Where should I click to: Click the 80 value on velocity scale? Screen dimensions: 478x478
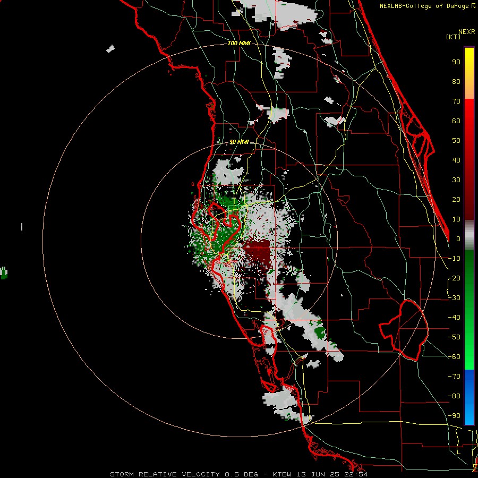tap(456, 81)
